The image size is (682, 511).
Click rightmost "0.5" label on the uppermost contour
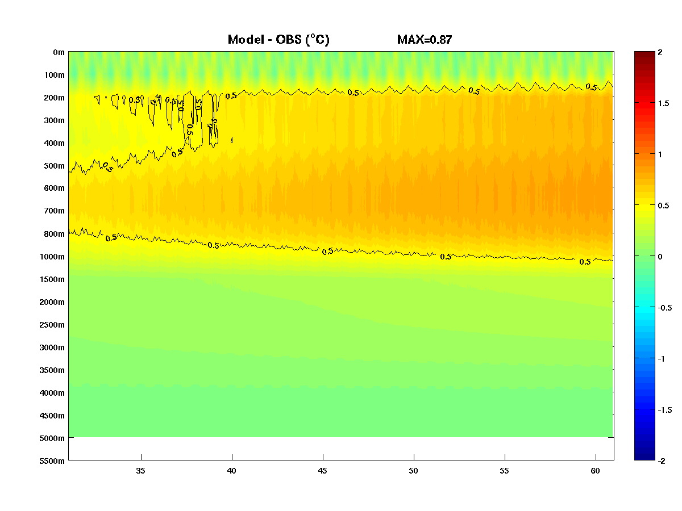592,87
